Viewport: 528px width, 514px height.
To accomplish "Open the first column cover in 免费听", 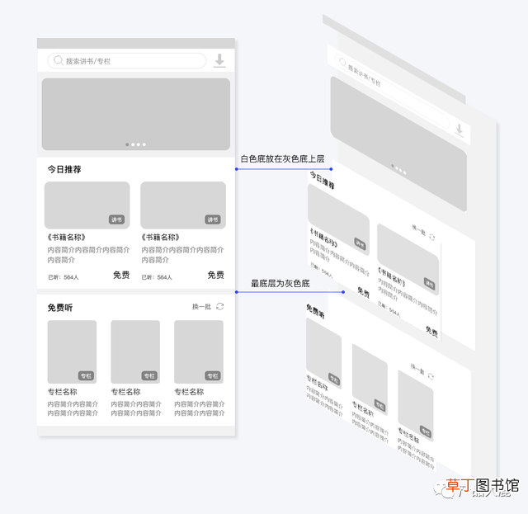I will pos(72,351).
